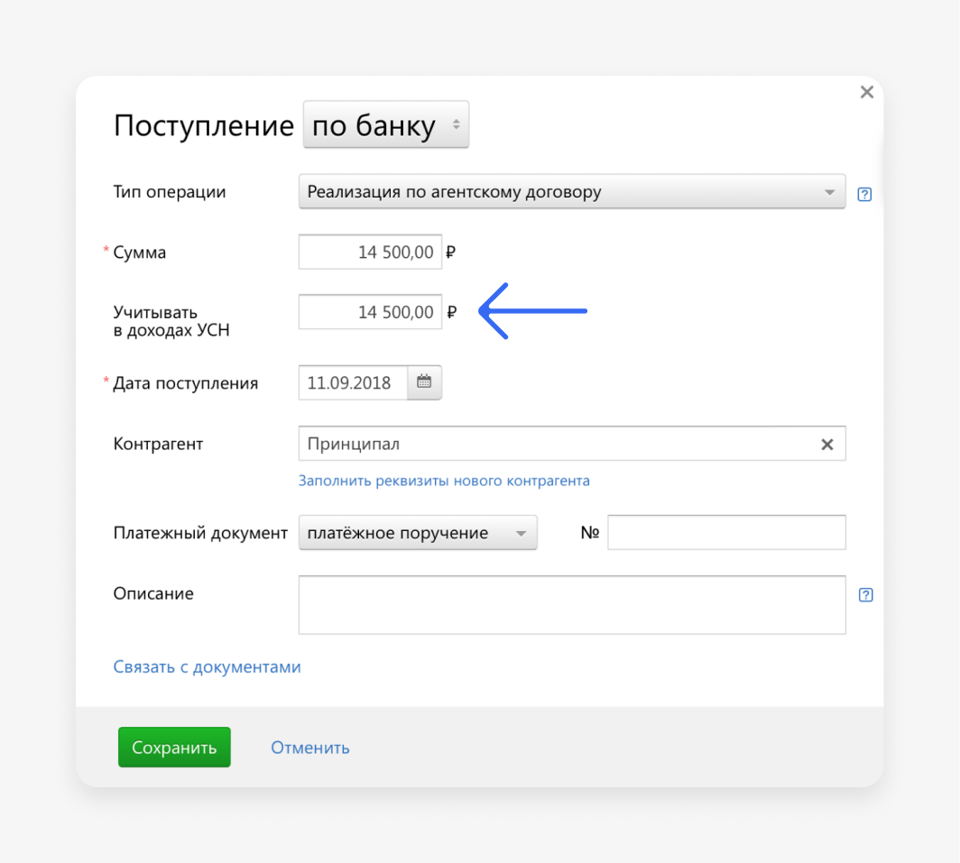This screenshot has width=960, height=863.
Task: Open help icon next to Тип операции
Action: click(x=863, y=194)
